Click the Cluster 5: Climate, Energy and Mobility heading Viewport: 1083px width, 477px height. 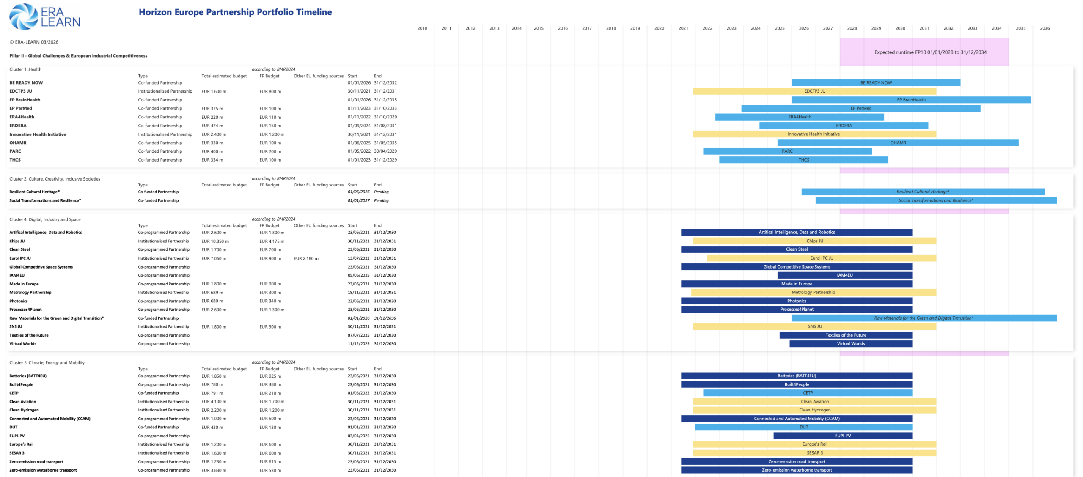[x=47, y=363]
